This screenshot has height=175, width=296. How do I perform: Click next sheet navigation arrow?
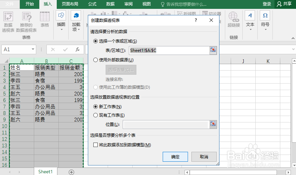pos(19,172)
